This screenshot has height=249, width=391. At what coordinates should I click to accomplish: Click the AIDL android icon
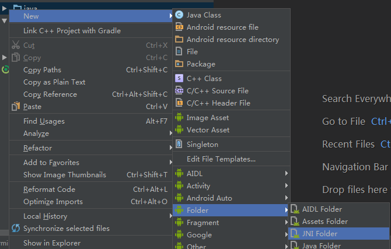coord(179,173)
